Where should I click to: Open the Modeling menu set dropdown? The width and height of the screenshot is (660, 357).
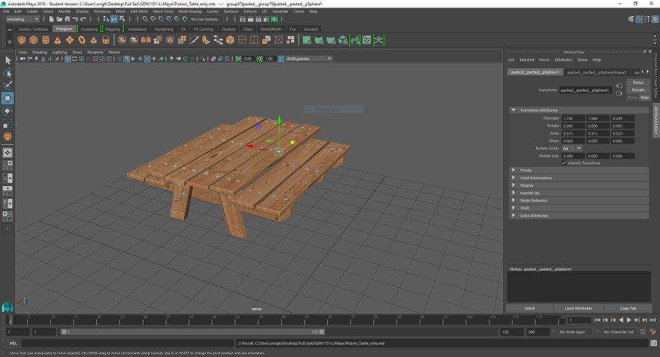(22, 19)
